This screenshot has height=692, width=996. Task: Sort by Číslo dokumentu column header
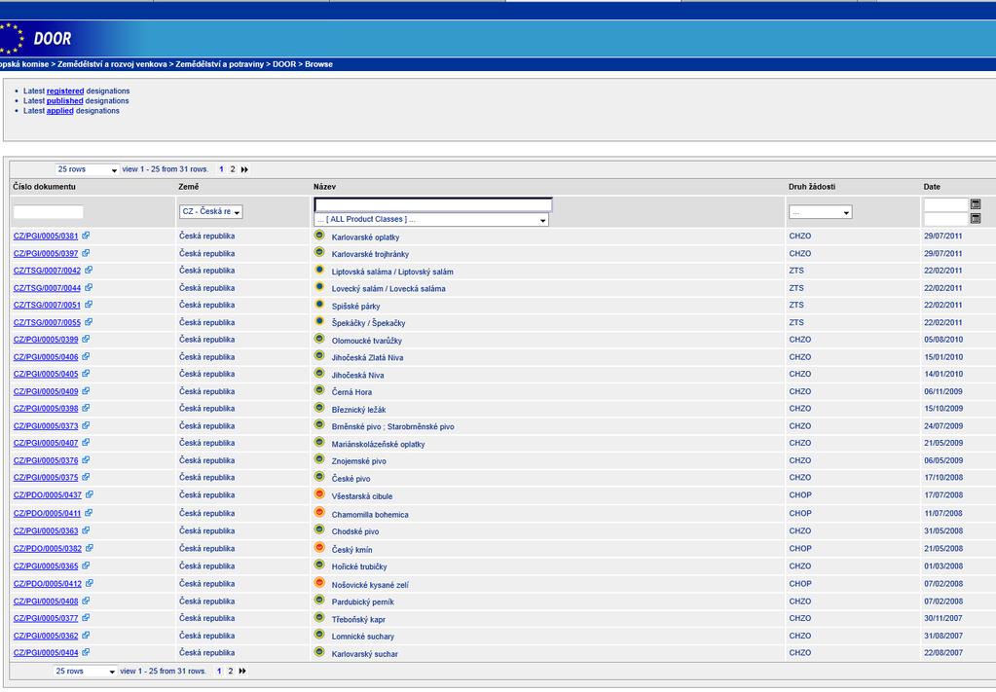tap(44, 187)
